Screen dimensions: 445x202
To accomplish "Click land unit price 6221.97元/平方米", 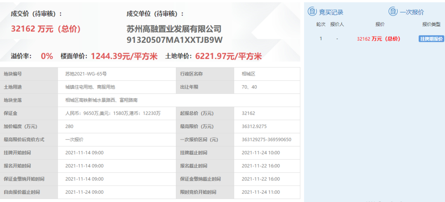I will click(228, 56).
